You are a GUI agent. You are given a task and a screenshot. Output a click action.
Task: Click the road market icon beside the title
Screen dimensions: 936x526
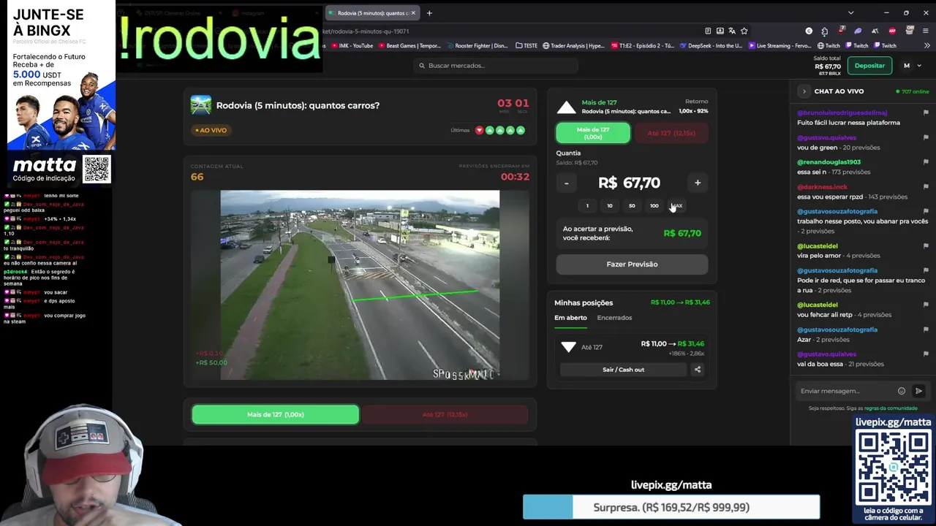(200, 105)
